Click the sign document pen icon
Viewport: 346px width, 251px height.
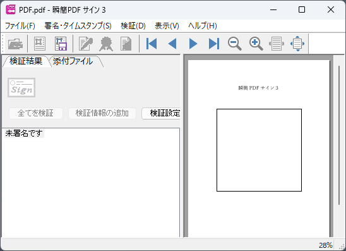click(86, 44)
